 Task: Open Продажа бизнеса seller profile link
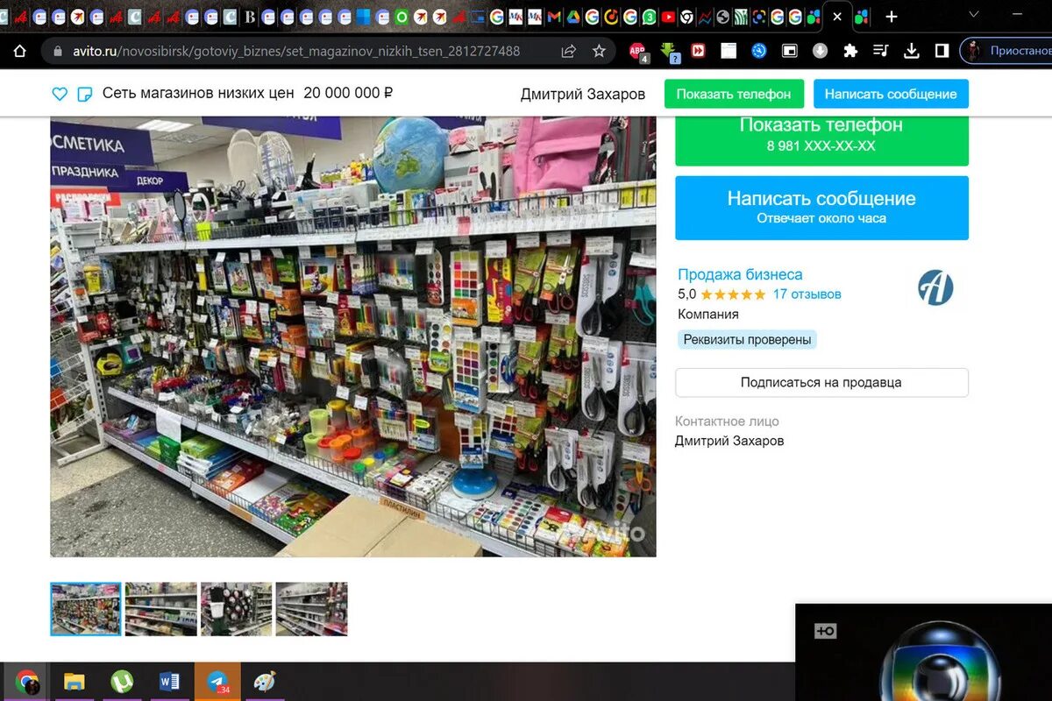[x=740, y=274]
